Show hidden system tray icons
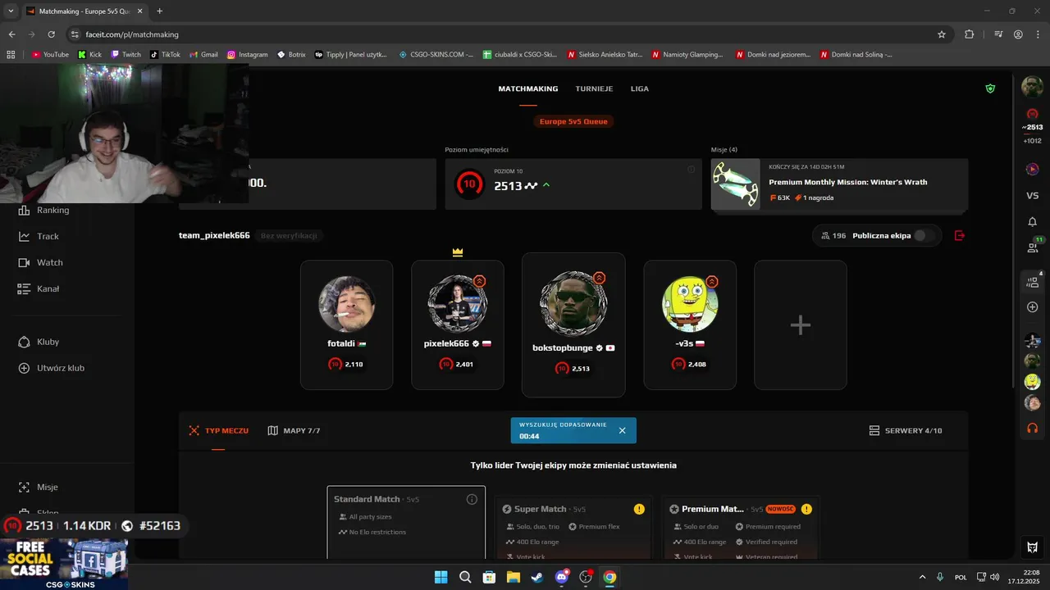The width and height of the screenshot is (1050, 590). coord(922,577)
